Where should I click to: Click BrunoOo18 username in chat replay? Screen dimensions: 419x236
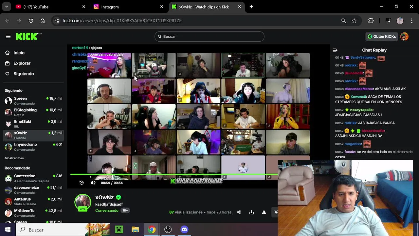click(x=354, y=73)
